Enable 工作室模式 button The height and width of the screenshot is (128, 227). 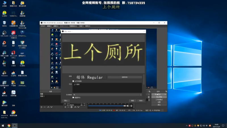(159, 100)
